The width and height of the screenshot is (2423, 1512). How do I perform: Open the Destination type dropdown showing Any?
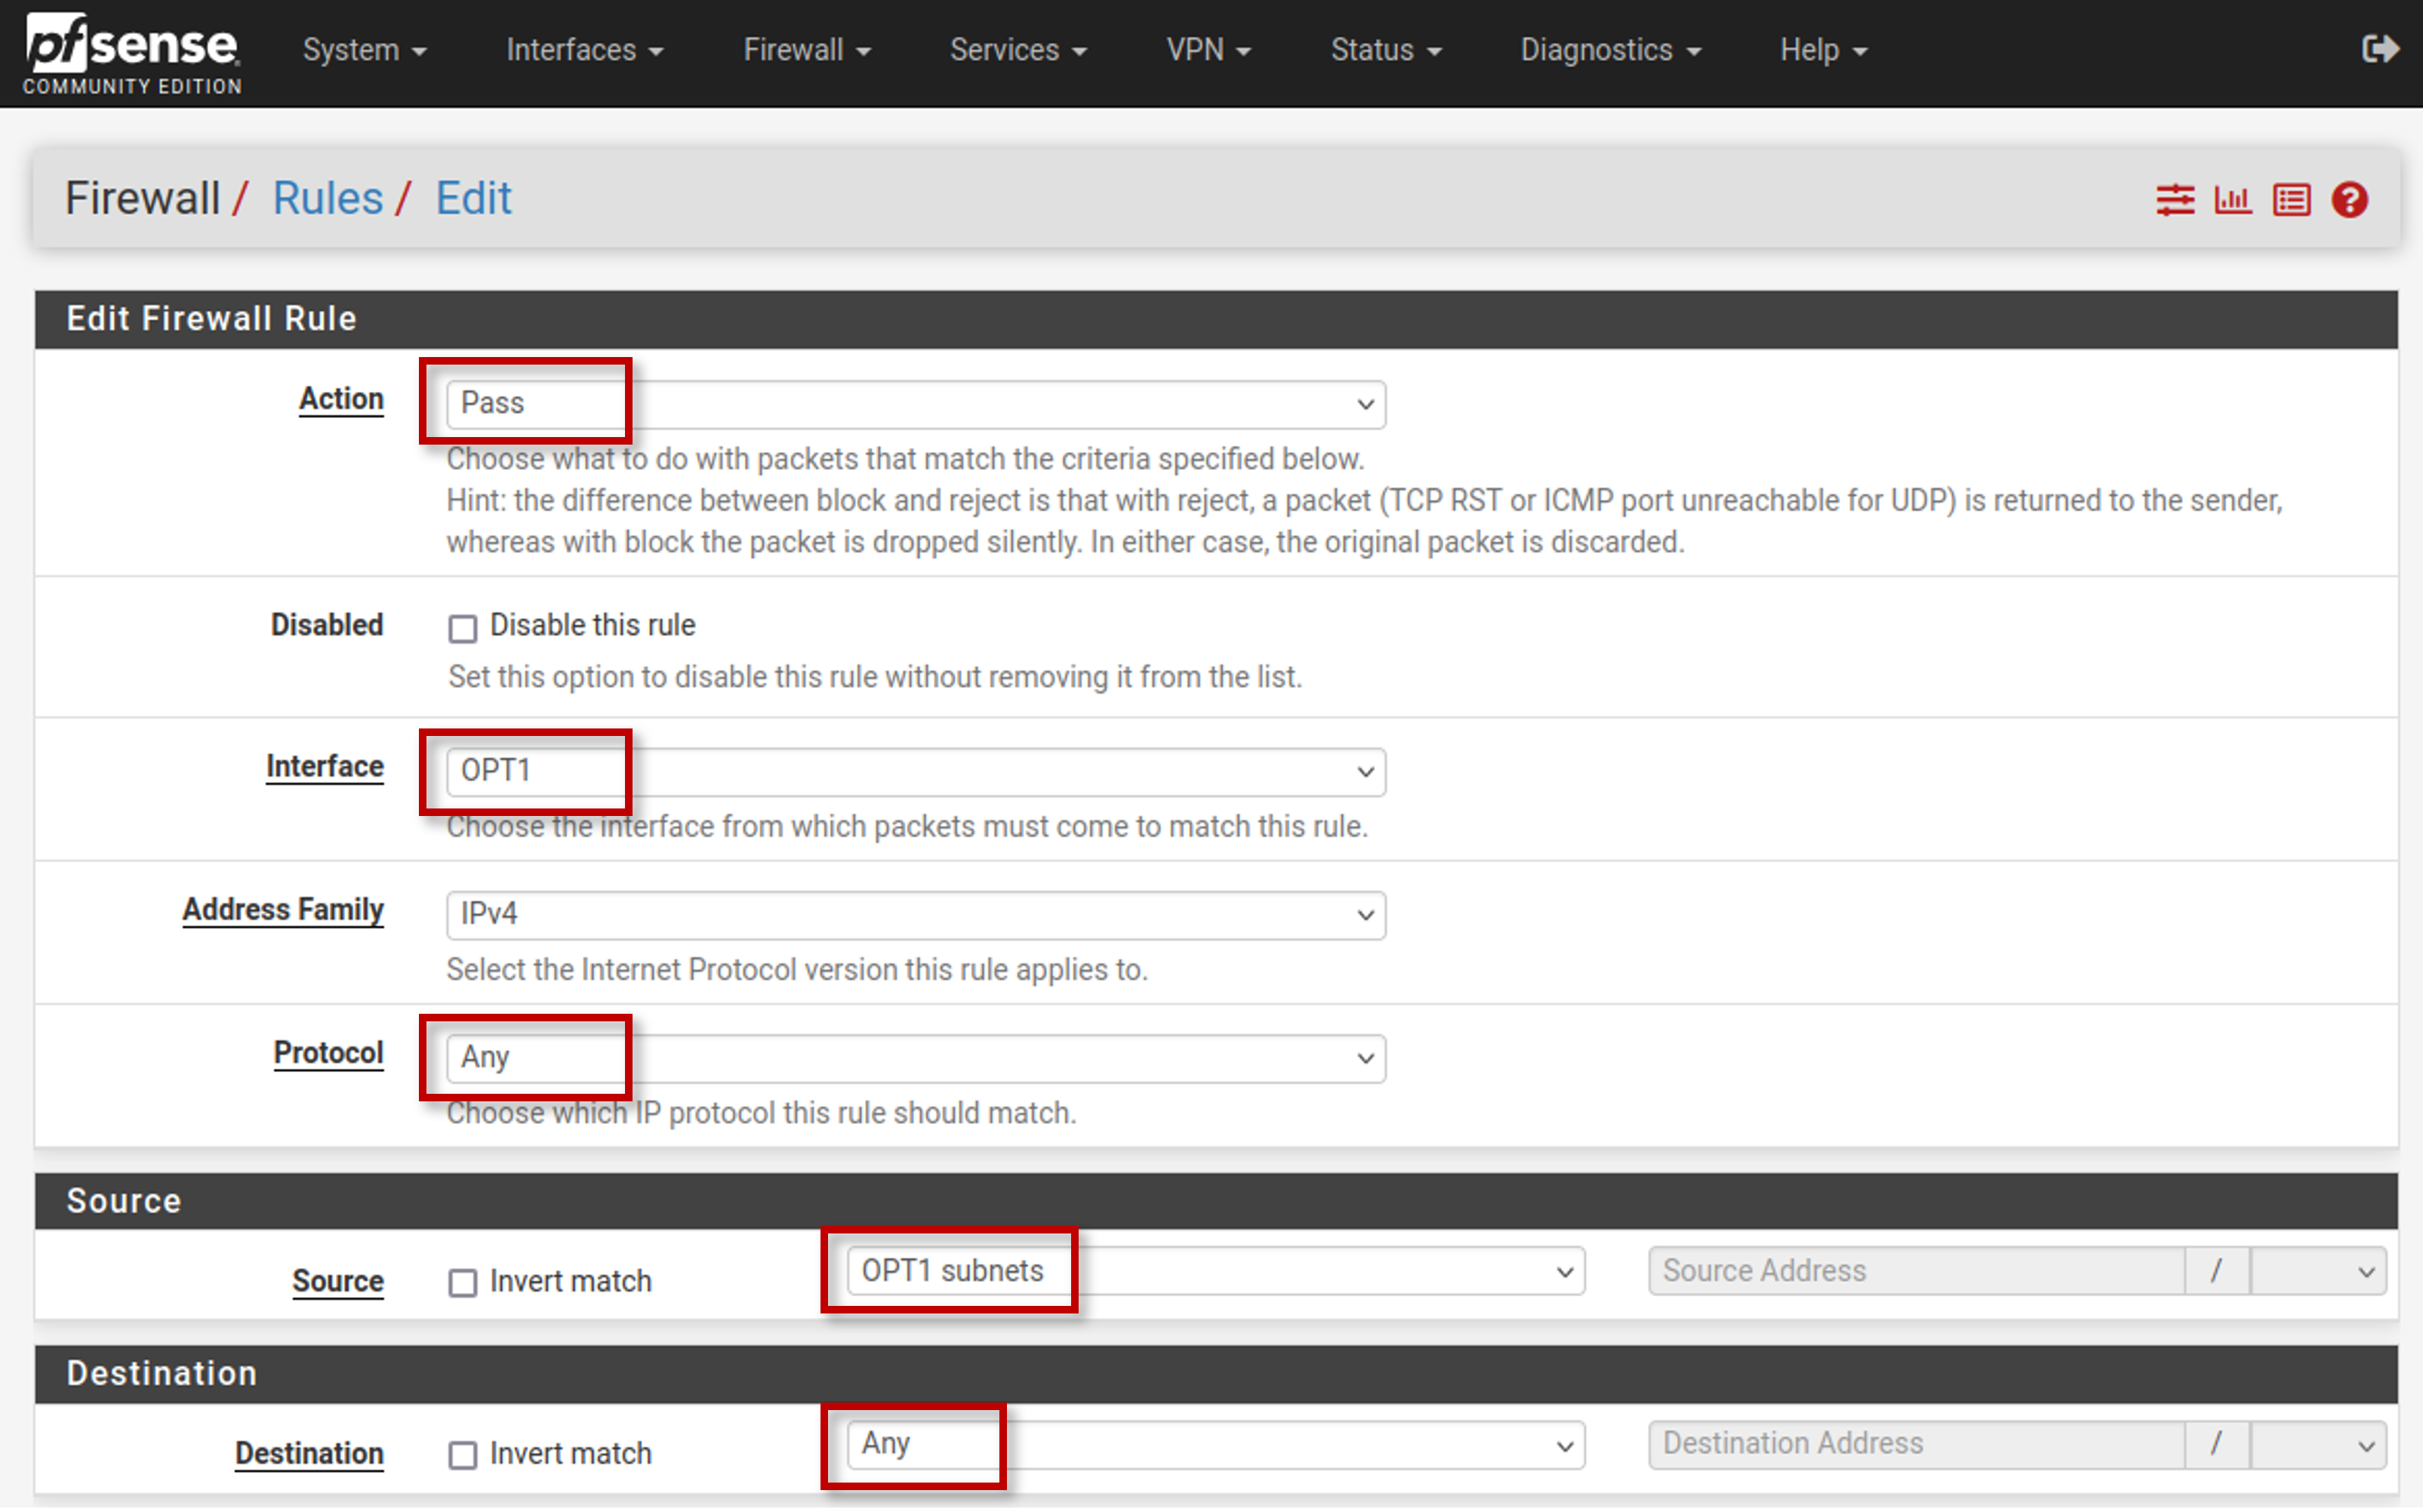1216,1445
